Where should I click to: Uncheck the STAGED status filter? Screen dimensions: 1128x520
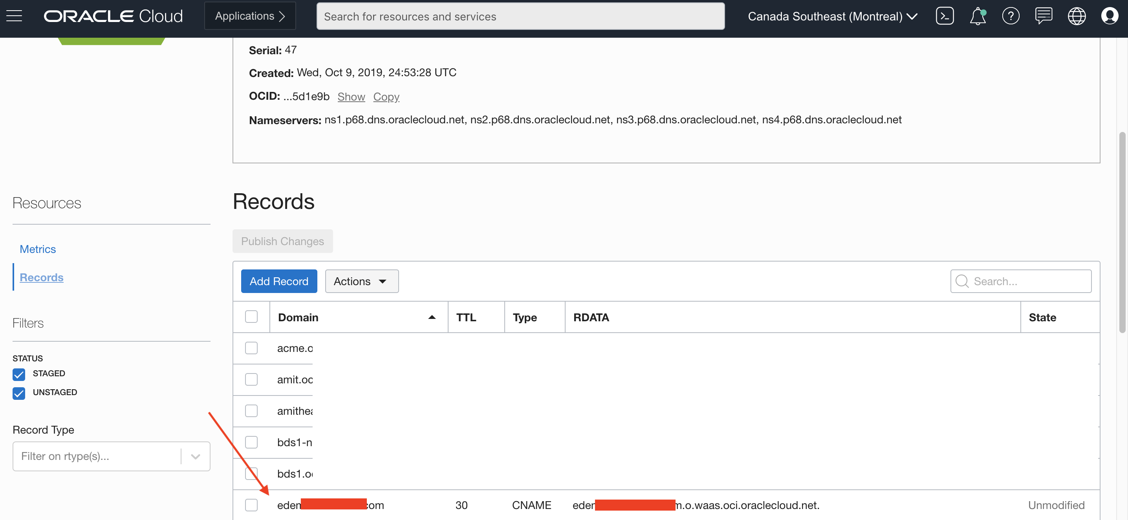tap(19, 374)
